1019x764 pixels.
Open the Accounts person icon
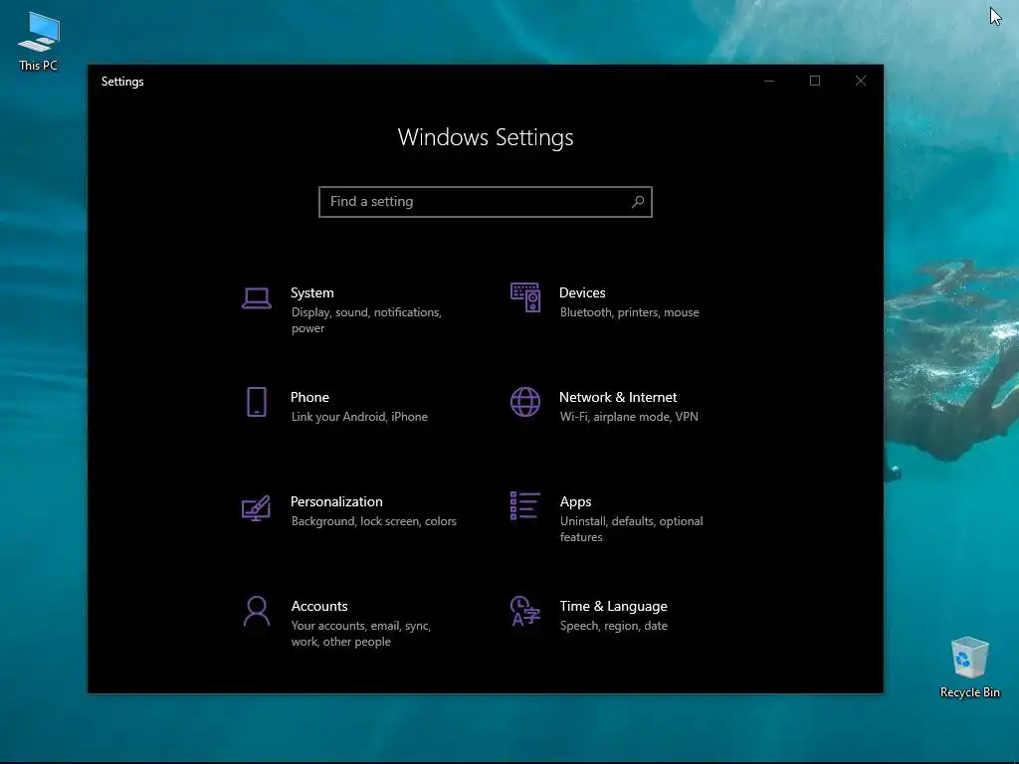257,611
